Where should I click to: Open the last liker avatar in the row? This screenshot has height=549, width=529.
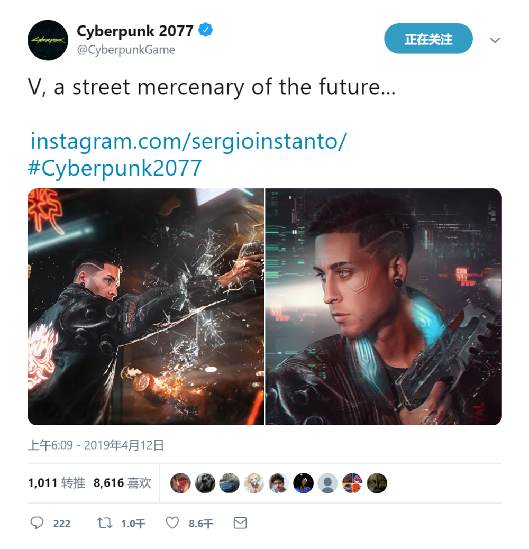[x=377, y=483]
